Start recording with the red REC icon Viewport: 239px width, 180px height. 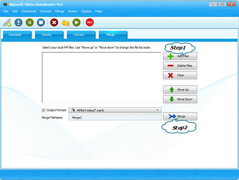click(90, 22)
